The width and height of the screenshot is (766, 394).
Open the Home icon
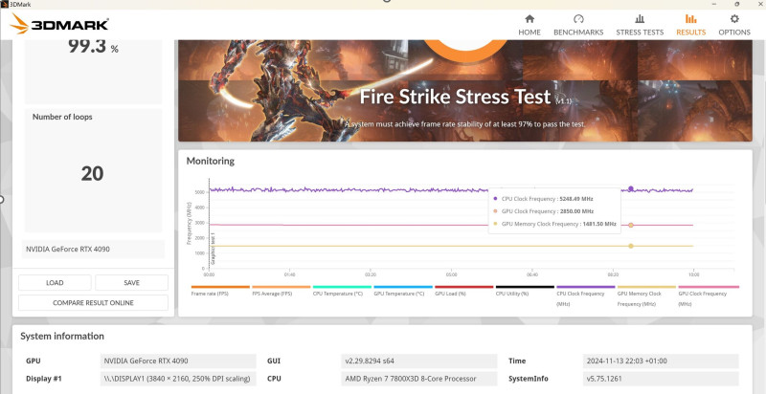pyautogui.click(x=529, y=19)
